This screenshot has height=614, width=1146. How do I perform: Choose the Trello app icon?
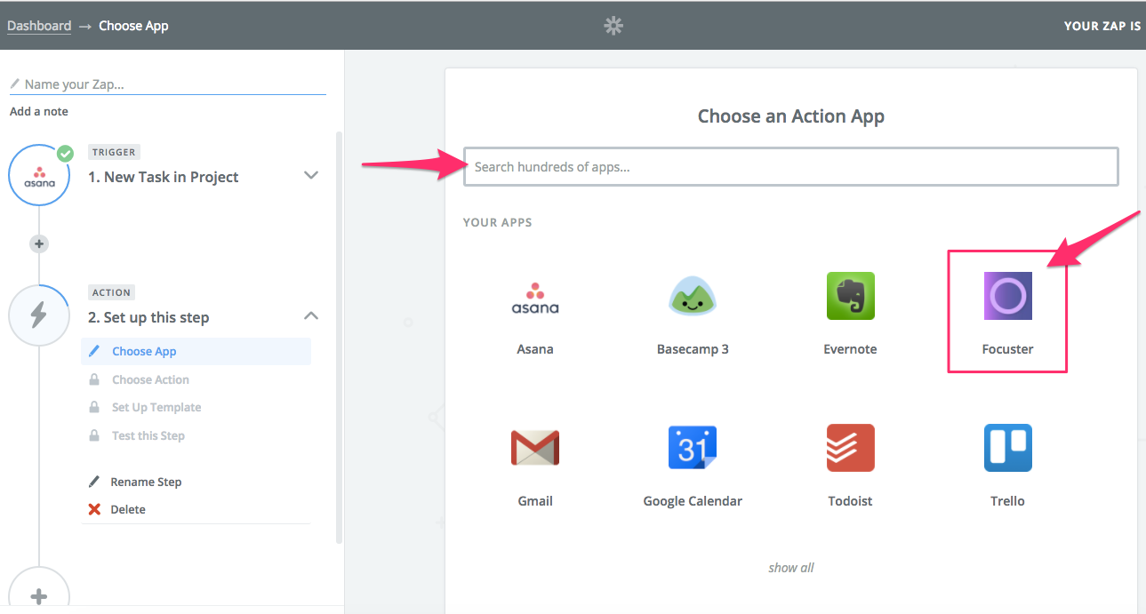coord(1007,448)
